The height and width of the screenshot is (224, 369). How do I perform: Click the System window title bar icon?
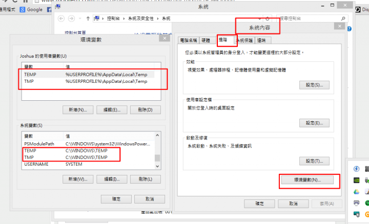(x=58, y=7)
